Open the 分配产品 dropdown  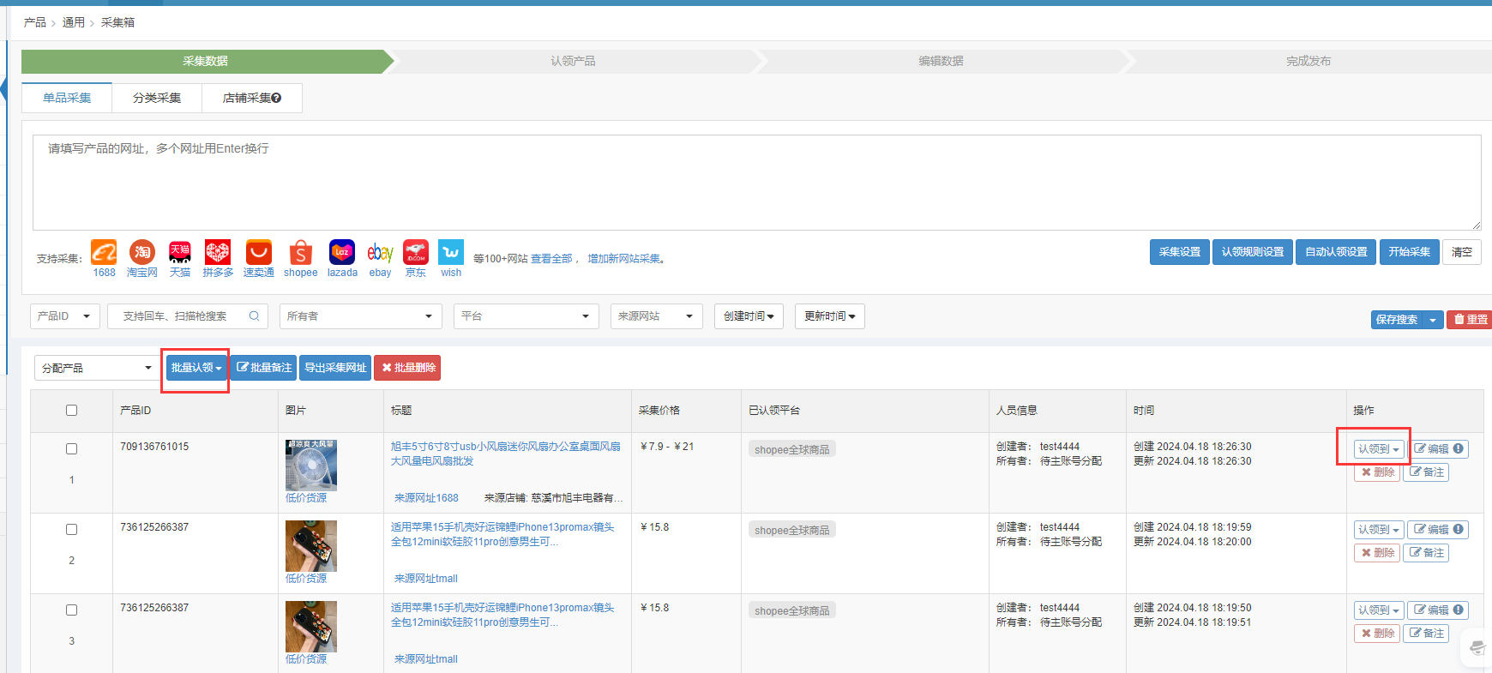pos(96,368)
